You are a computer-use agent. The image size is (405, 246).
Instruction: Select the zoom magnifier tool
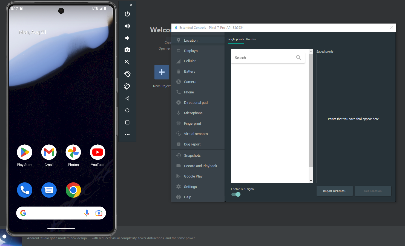click(127, 62)
